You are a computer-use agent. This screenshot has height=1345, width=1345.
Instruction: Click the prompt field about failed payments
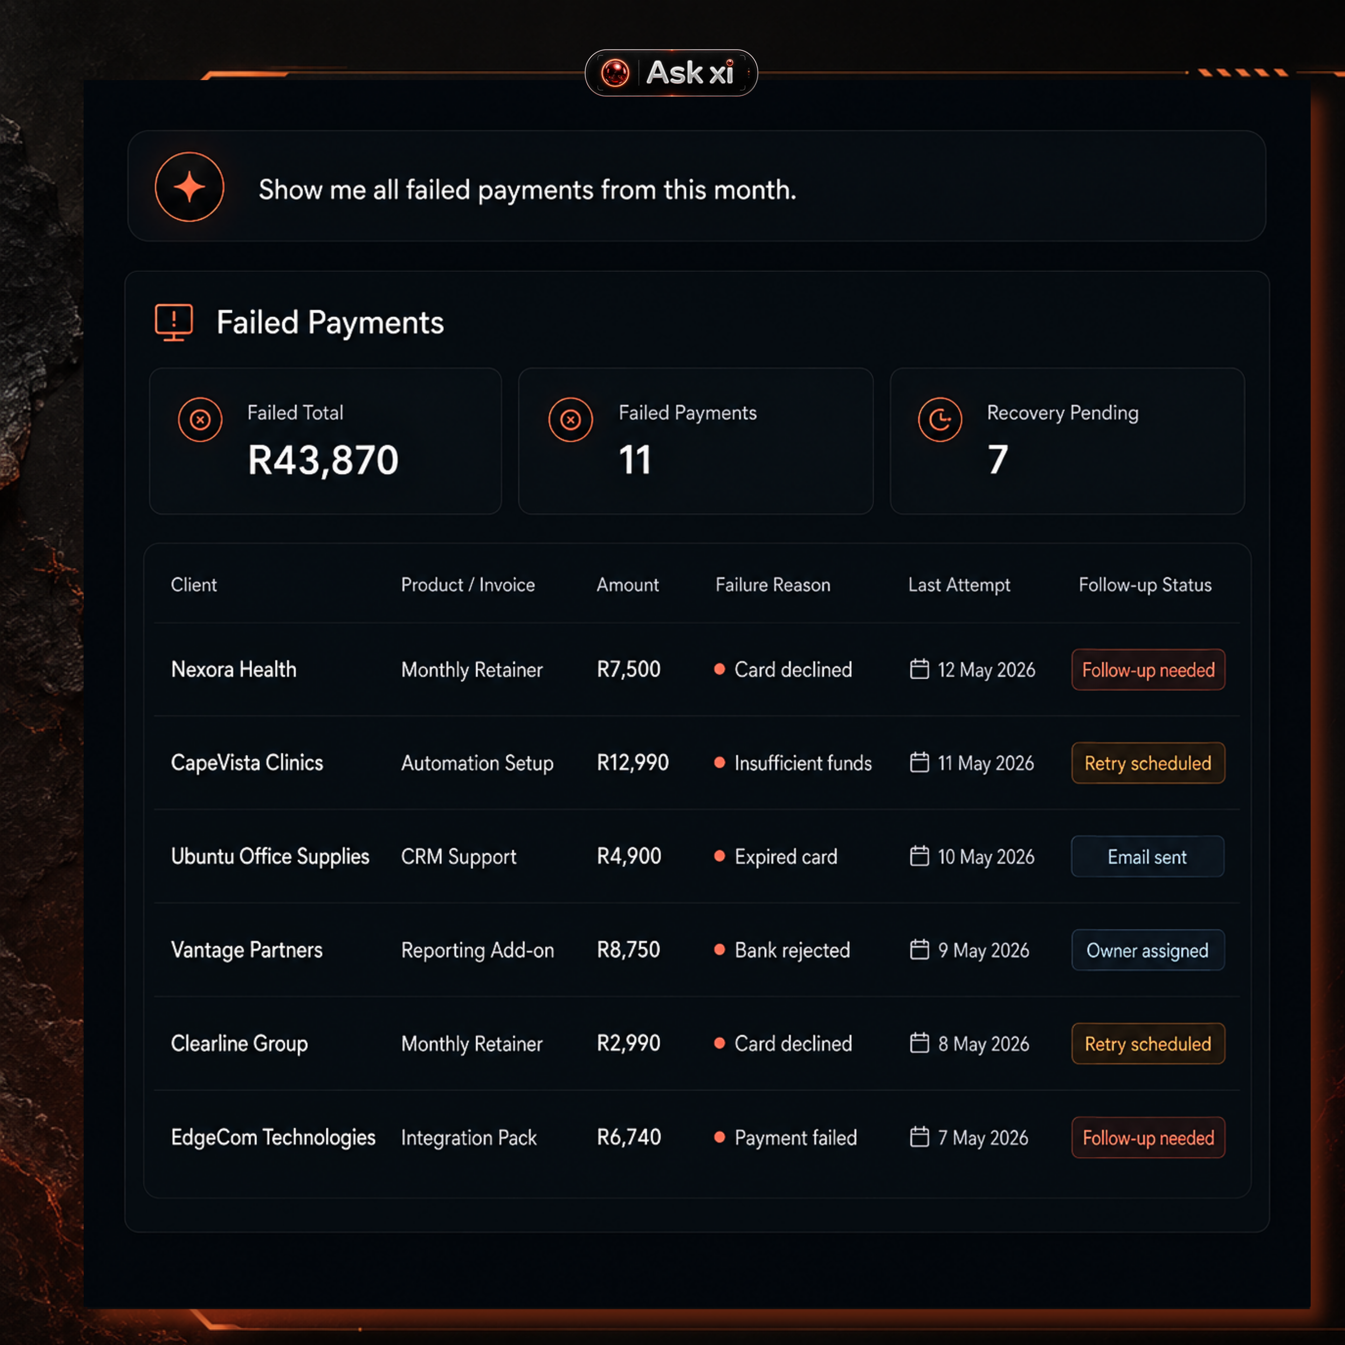click(x=696, y=186)
